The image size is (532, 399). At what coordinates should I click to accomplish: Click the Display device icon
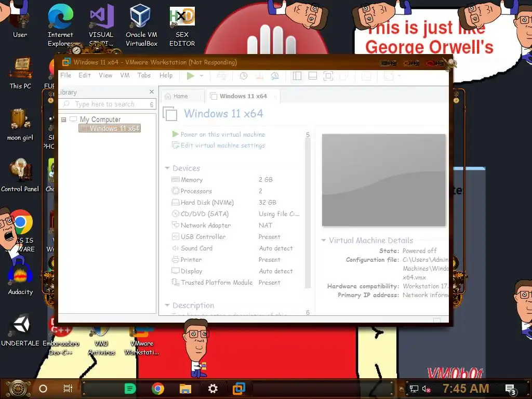point(176,271)
